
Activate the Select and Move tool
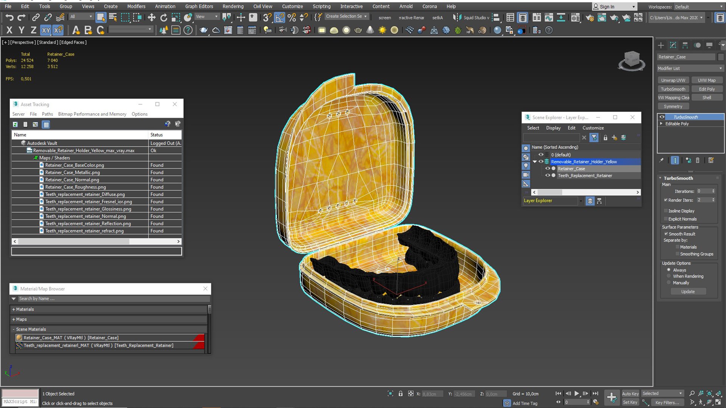coord(151,17)
